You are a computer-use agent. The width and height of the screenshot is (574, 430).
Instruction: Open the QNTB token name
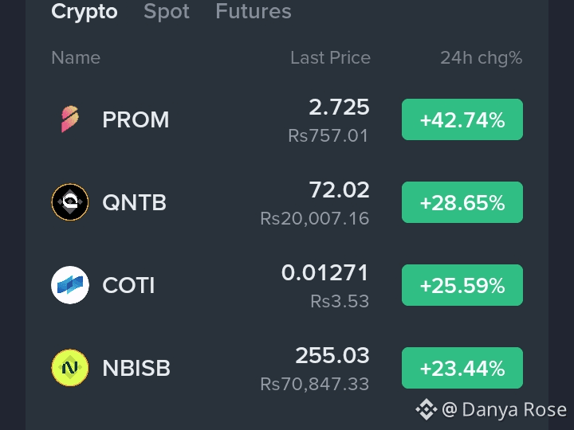pyautogui.click(x=135, y=202)
